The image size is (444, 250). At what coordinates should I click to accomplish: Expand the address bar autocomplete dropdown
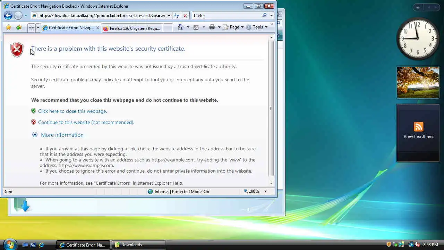pyautogui.click(x=169, y=16)
